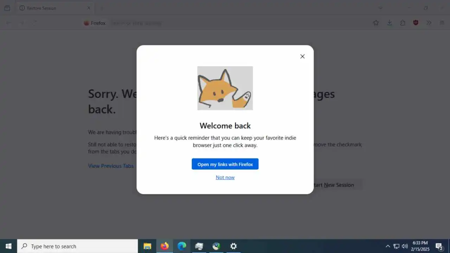Open the Firefox hamburger menu
This screenshot has width=450, height=253.
(x=442, y=23)
